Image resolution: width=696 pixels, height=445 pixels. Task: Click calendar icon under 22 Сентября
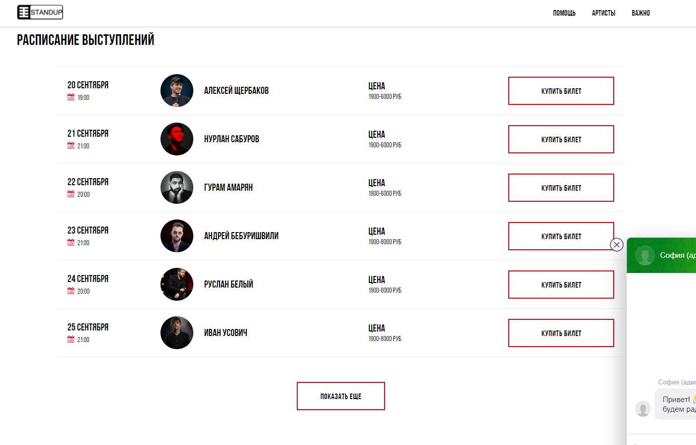(x=71, y=194)
